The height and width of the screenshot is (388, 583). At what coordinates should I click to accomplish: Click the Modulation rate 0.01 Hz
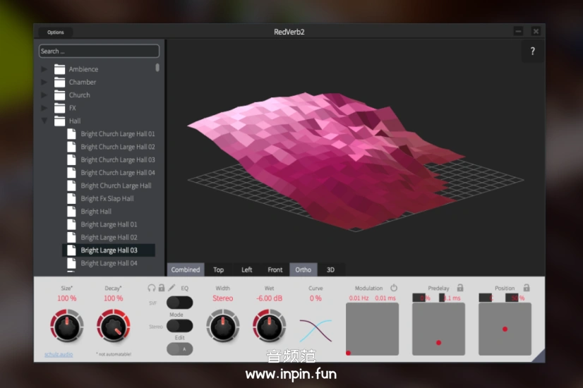coord(359,298)
